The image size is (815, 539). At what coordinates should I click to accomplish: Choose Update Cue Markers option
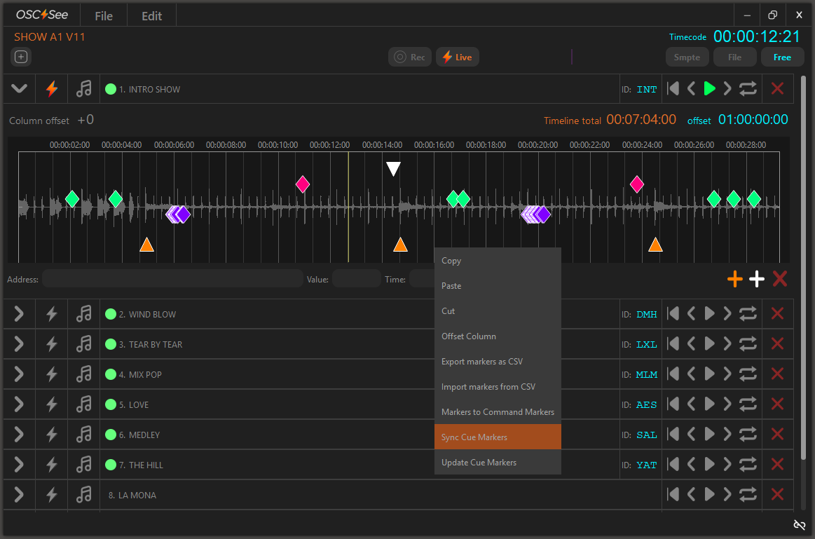tap(498, 462)
